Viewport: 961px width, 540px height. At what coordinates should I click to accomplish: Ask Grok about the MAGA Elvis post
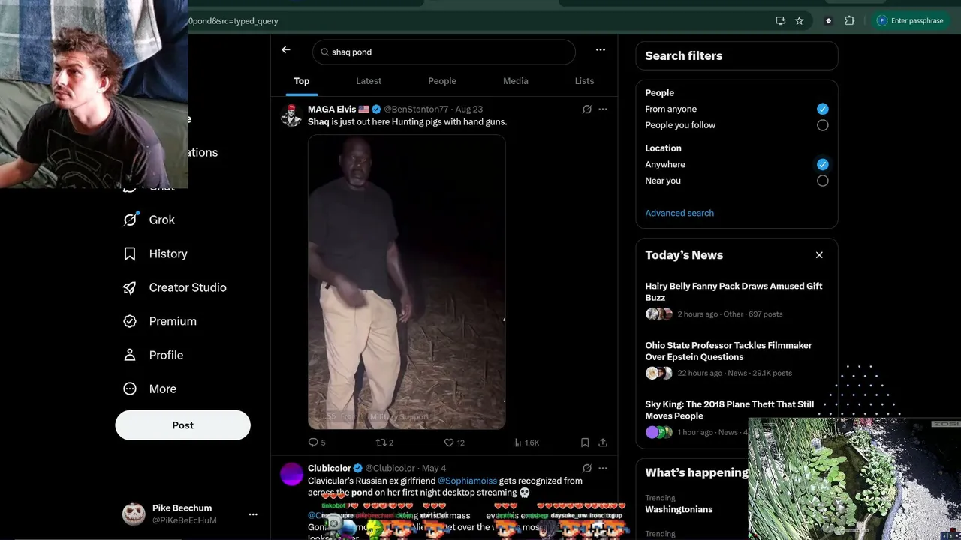click(x=587, y=109)
